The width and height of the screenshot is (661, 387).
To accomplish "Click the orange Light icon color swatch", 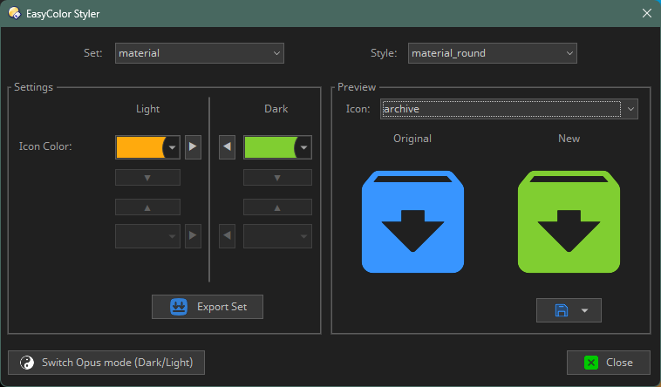I will coord(140,147).
